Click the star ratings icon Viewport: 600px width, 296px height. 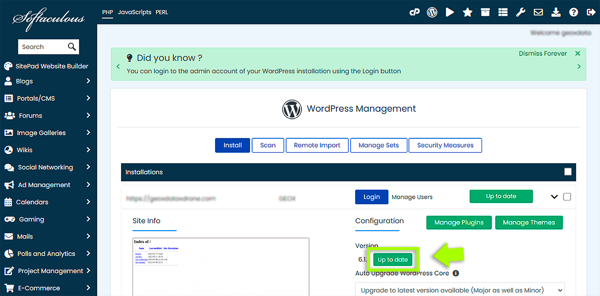pyautogui.click(x=467, y=12)
